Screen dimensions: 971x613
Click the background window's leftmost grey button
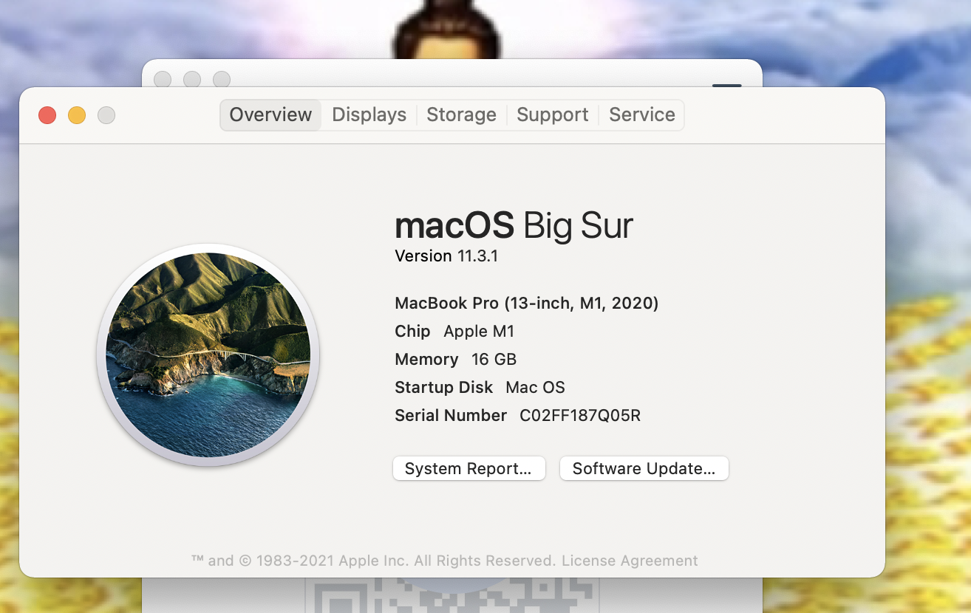163,79
